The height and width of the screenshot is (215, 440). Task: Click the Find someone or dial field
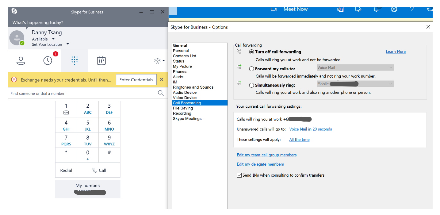pos(83,94)
